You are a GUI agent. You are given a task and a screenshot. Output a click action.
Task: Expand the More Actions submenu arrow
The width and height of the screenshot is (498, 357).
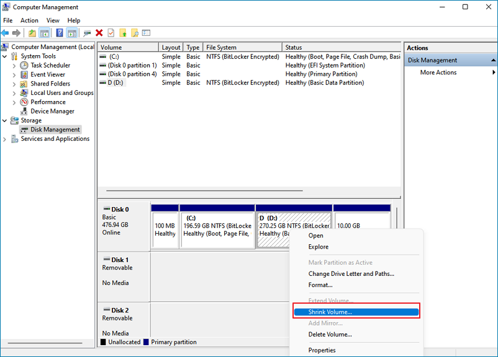point(494,73)
